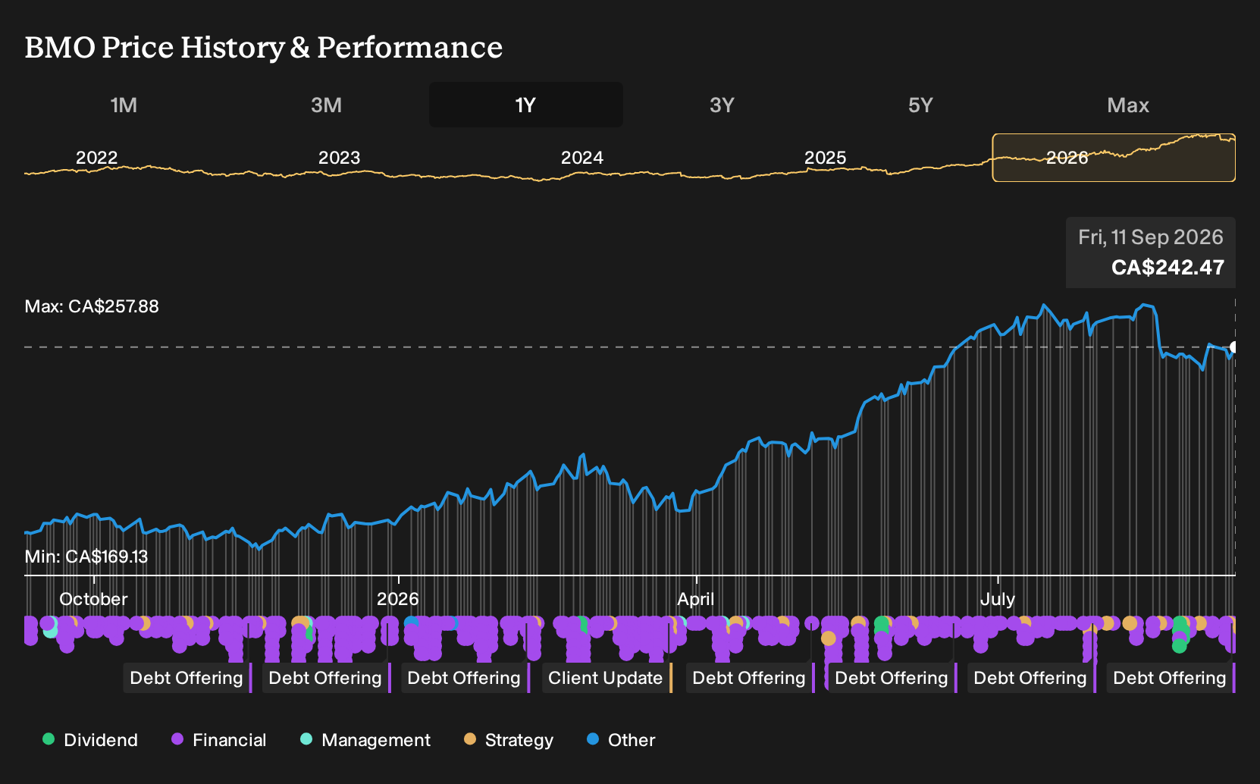
Task: Open the Debt Offering label just before Client Update
Action: pos(464,678)
